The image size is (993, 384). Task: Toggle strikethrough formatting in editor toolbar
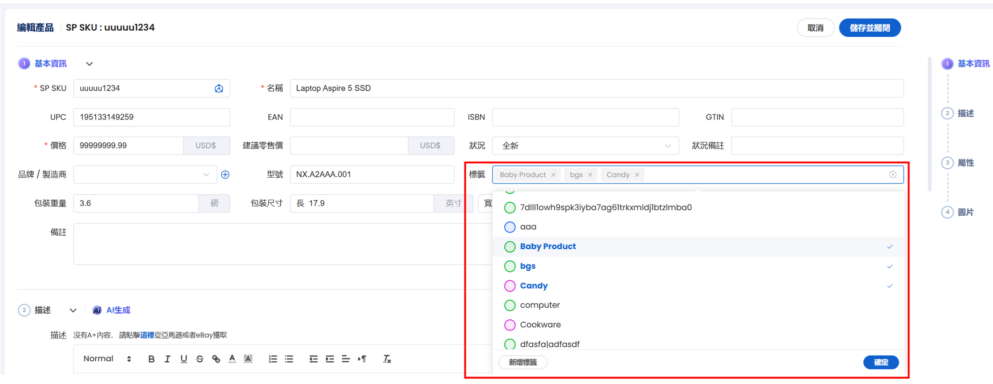pyautogui.click(x=200, y=359)
